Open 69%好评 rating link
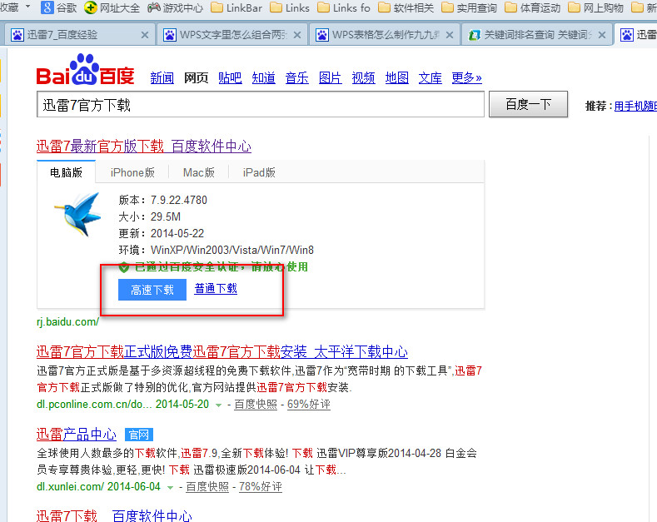 pos(309,405)
